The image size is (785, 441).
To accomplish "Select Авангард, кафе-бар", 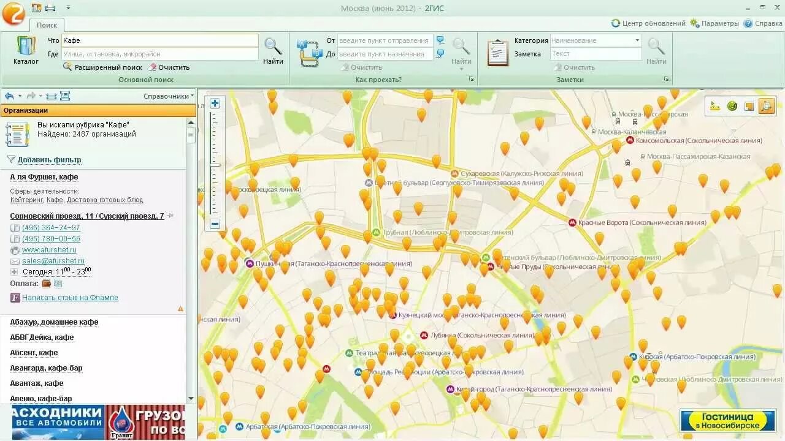I will [x=46, y=368].
